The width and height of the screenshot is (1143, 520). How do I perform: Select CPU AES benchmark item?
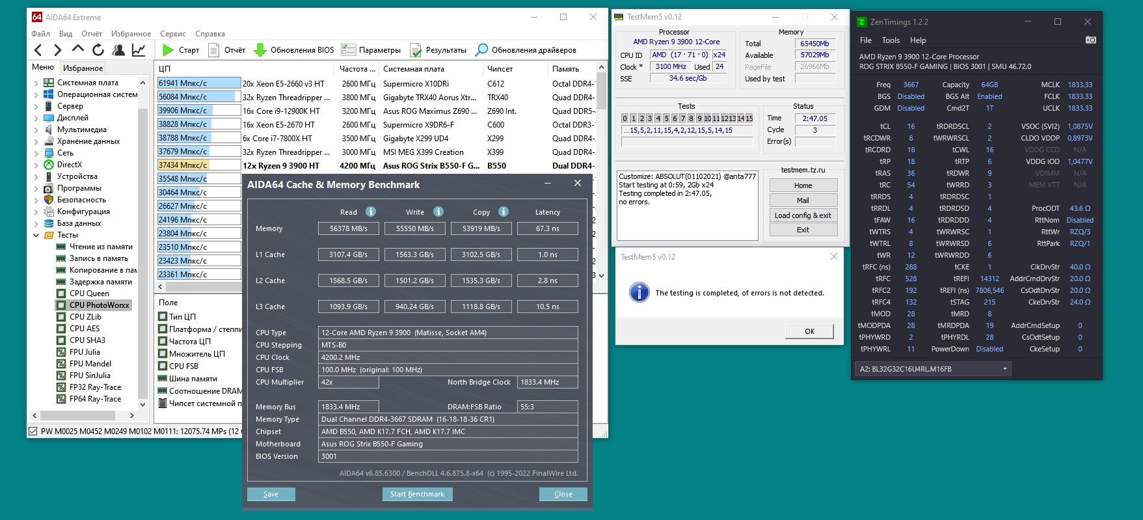tap(85, 329)
